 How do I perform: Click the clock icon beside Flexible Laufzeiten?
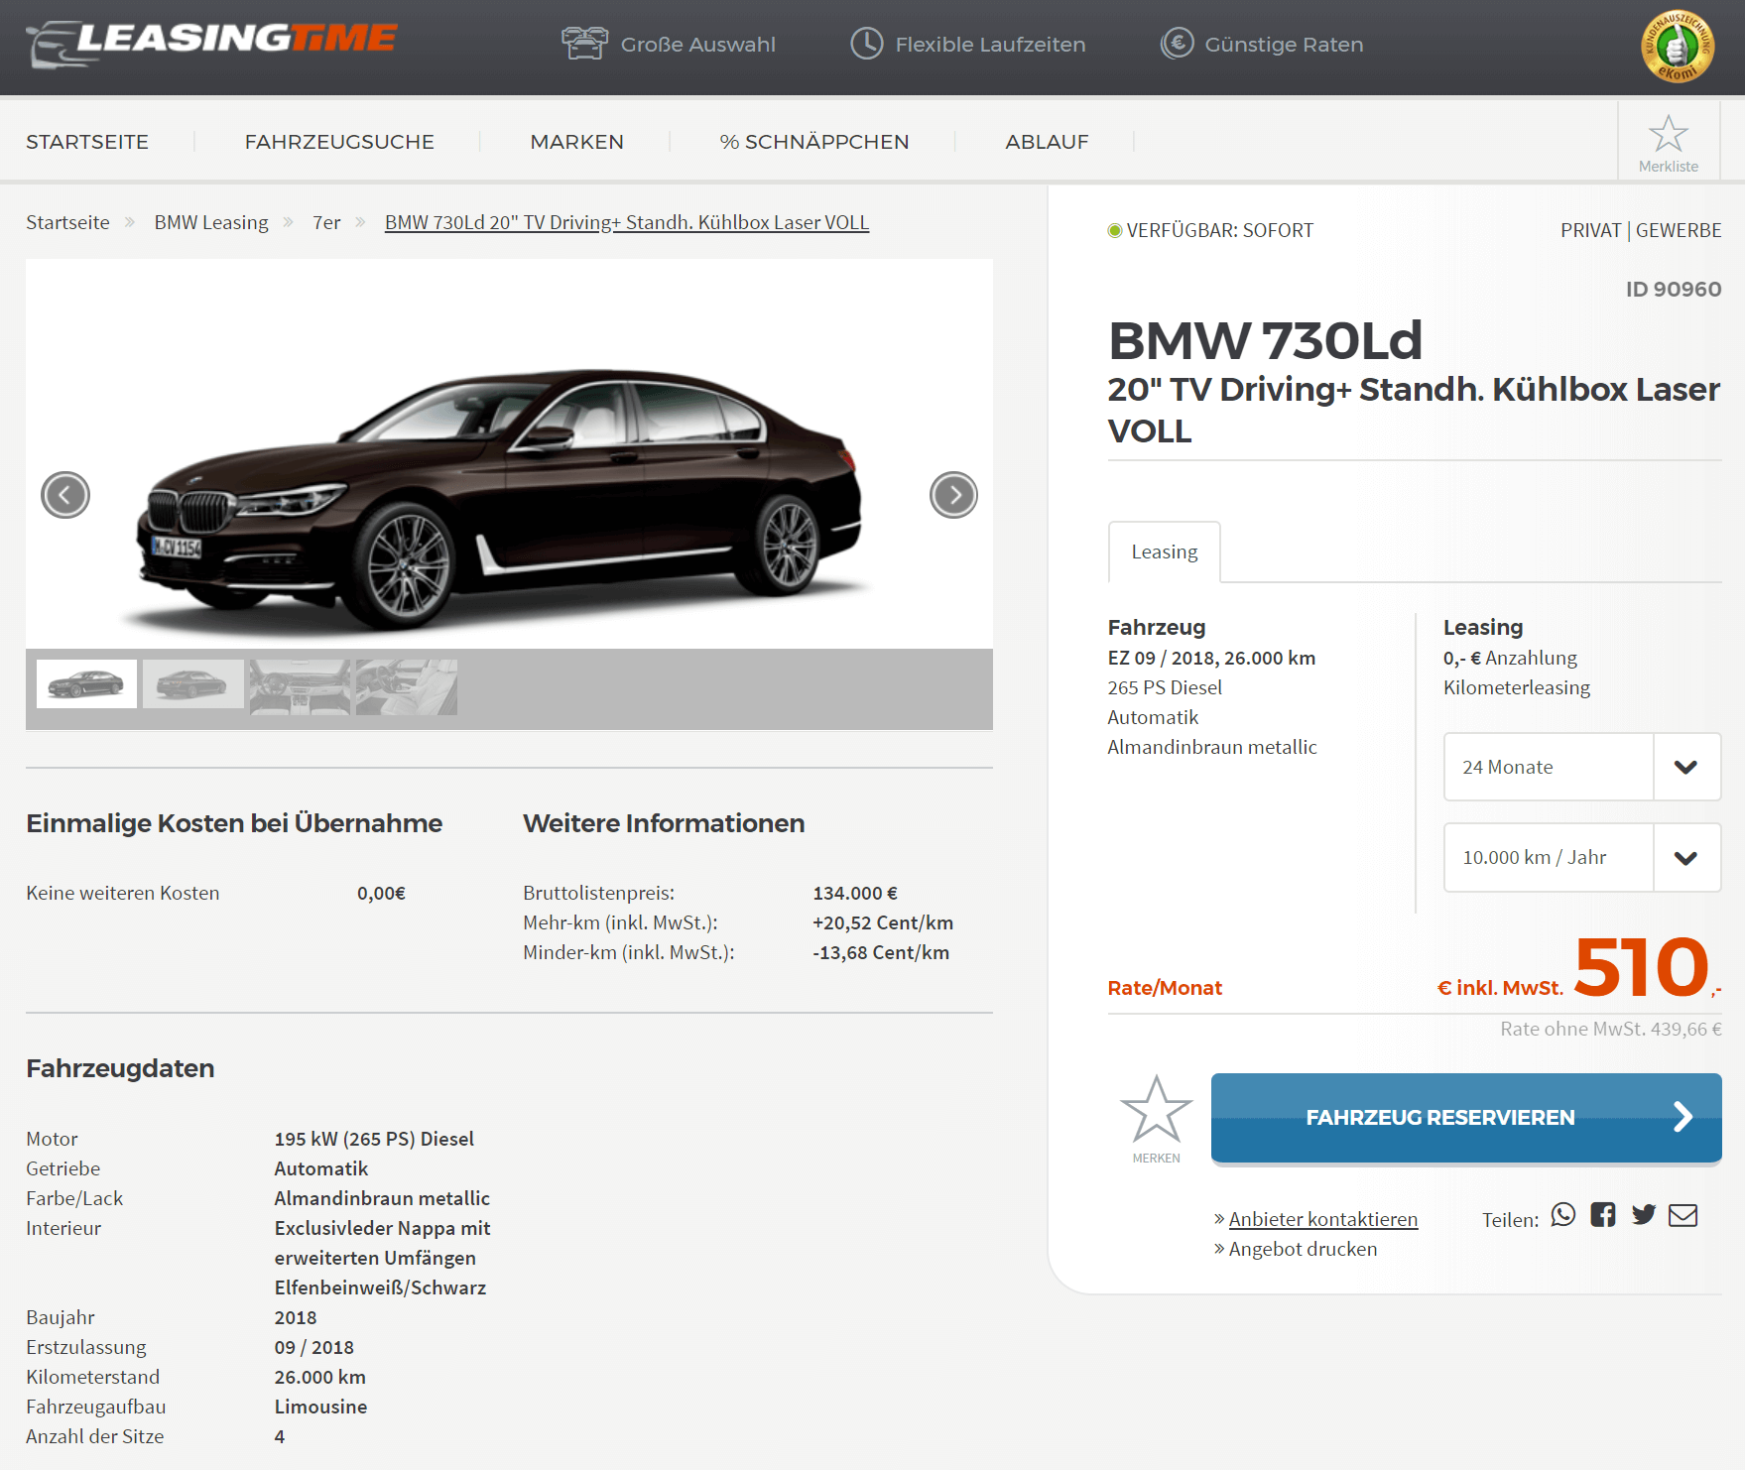coord(867,44)
